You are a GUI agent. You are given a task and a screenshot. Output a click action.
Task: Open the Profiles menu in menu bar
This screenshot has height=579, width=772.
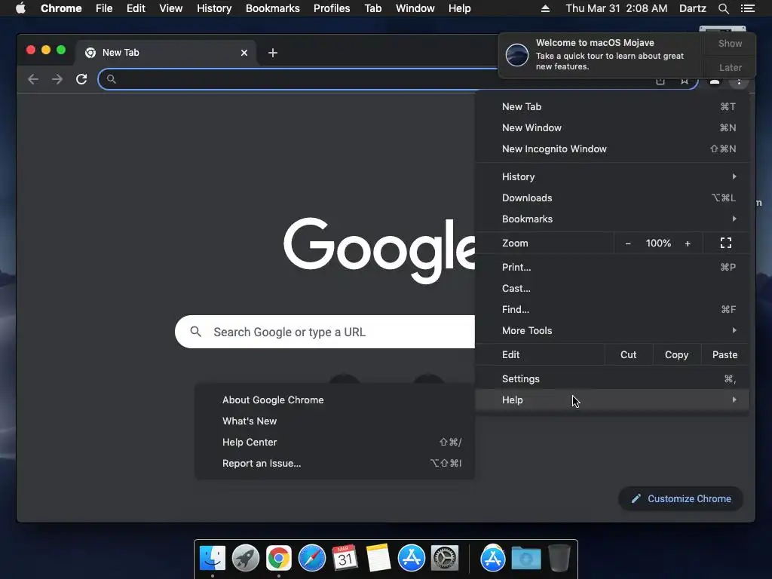(332, 8)
